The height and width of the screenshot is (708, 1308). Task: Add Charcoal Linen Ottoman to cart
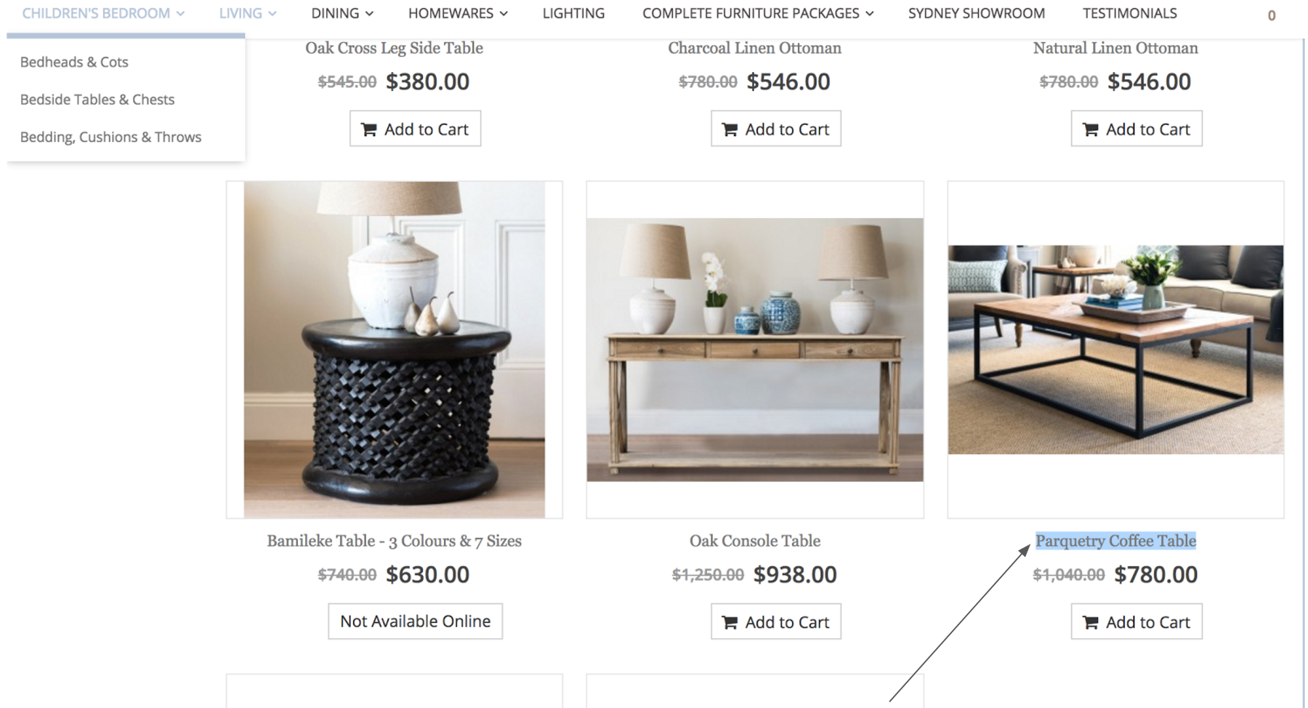coord(775,129)
